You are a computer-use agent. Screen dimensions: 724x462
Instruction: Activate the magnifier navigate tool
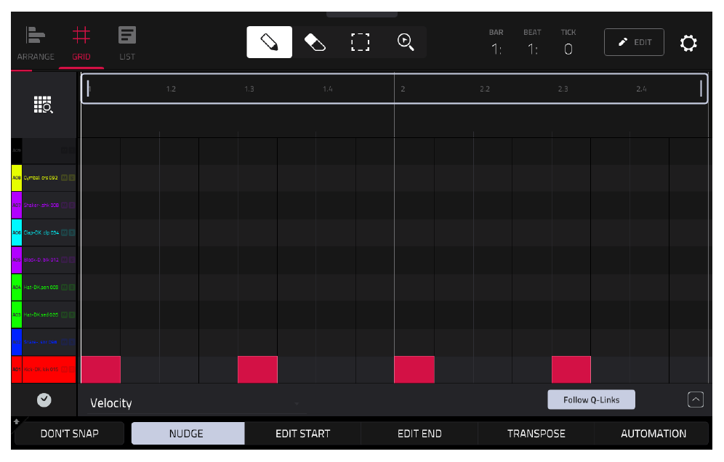click(405, 42)
